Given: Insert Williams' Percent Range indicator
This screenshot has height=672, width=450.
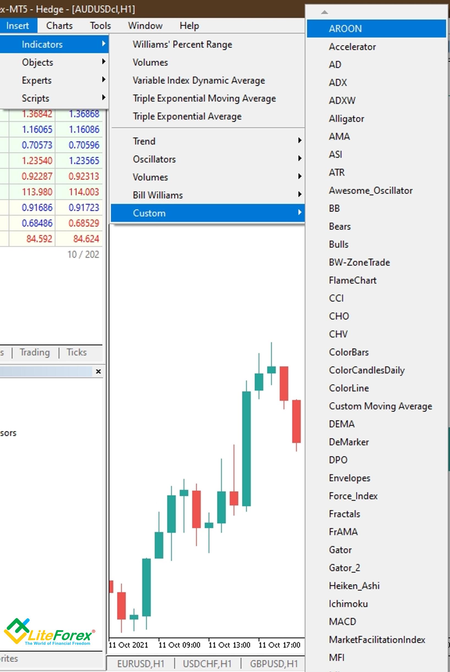Looking at the screenshot, I should click(182, 44).
